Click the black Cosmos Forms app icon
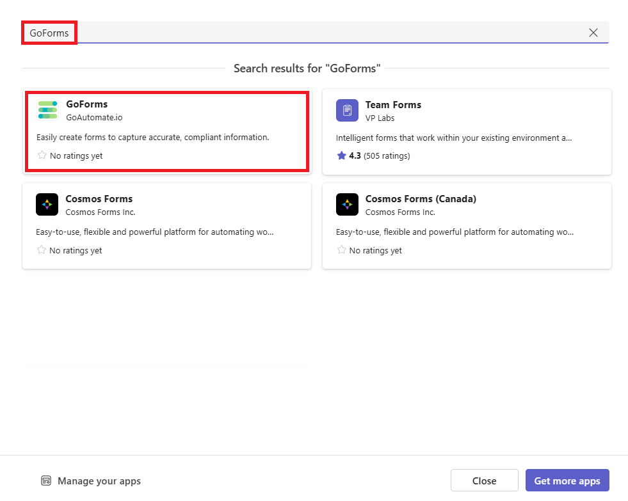The image size is (628, 501). 47,205
